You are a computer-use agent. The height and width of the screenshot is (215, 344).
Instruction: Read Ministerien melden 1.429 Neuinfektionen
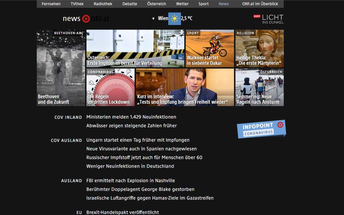[x=131, y=117]
